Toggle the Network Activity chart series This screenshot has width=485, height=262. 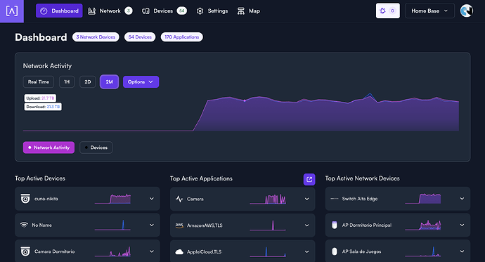click(48, 148)
